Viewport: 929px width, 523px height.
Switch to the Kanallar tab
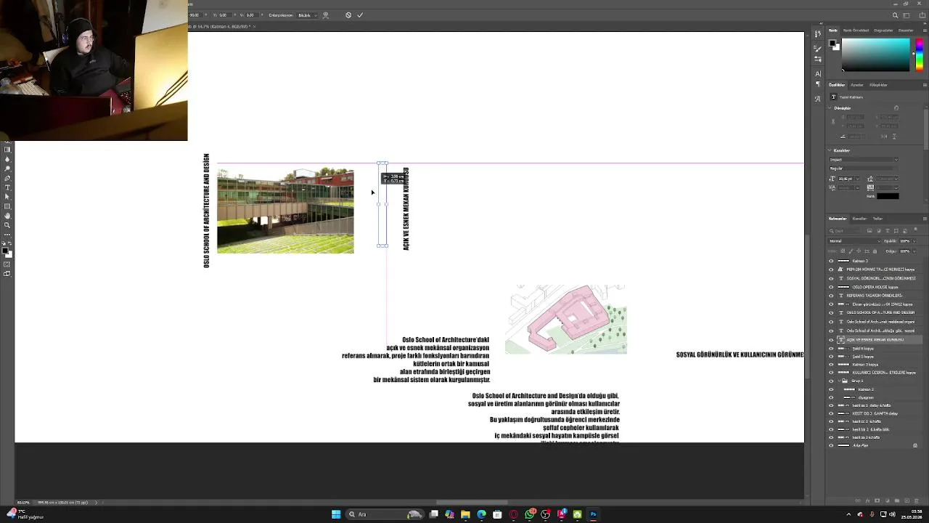(x=859, y=218)
